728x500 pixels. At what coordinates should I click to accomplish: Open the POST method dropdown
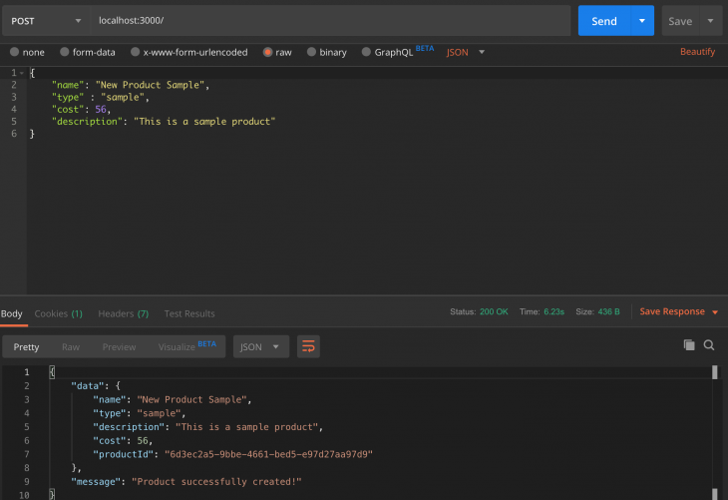tap(46, 21)
